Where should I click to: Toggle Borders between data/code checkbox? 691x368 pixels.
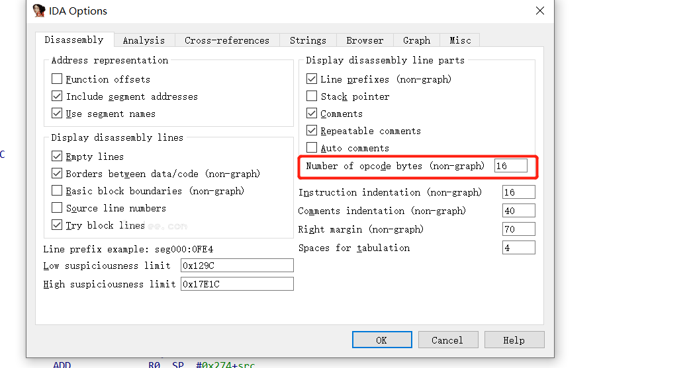[57, 173]
